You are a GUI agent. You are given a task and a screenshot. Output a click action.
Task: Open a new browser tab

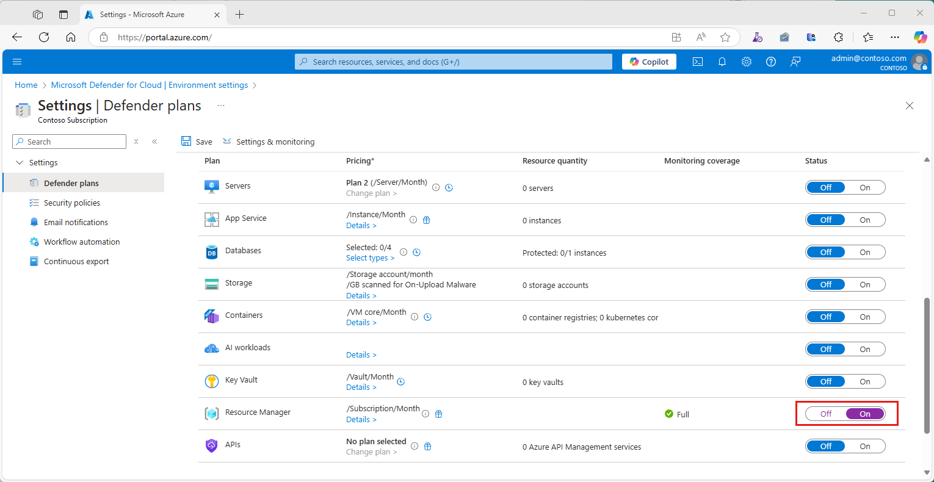click(239, 14)
